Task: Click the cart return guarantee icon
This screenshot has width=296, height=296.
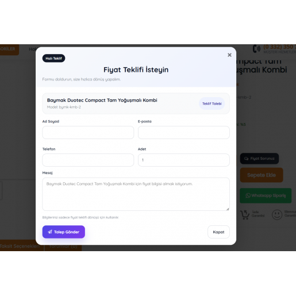Action: (x=245, y=214)
